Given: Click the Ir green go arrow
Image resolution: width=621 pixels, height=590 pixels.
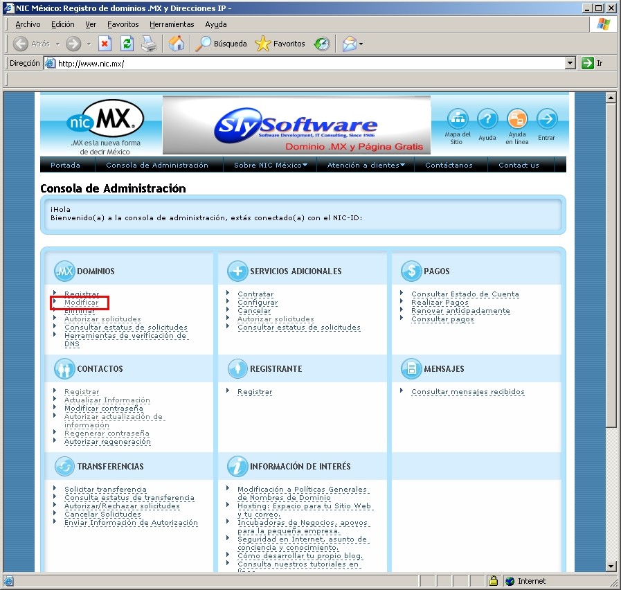Looking at the screenshot, I should [x=587, y=63].
